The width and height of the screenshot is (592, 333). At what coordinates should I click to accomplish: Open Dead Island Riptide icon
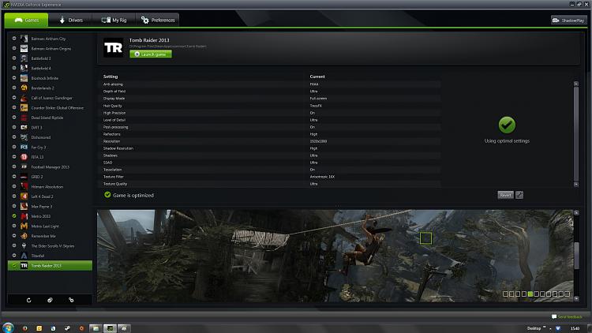pos(24,118)
